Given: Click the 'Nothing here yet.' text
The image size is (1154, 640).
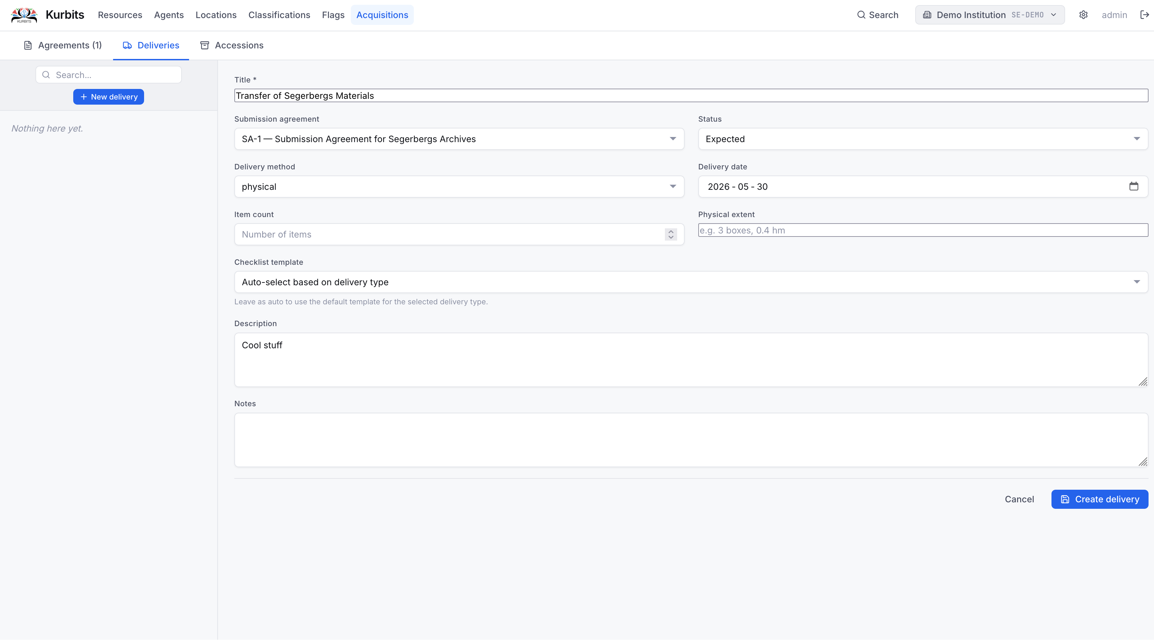Looking at the screenshot, I should 47,128.
